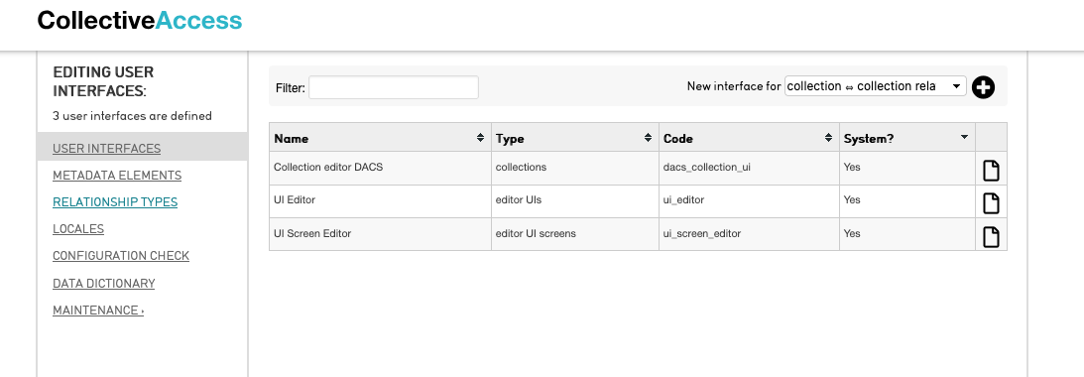Click Yes in the Collection editor DACS row
Viewport: 1084px width, 377px height.
852,168
